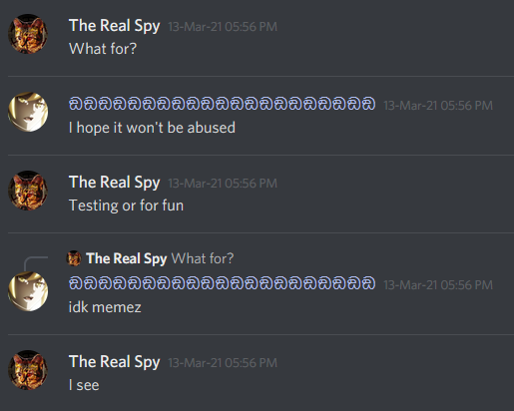Click The Real Spy username above "I see"

tap(115, 362)
